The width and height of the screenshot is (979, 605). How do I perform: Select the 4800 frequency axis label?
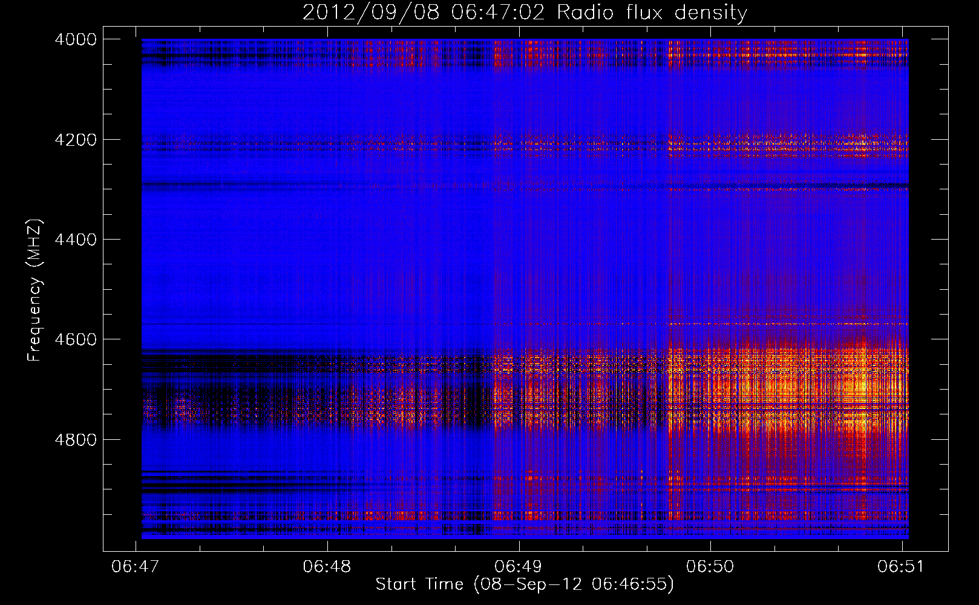[76, 440]
